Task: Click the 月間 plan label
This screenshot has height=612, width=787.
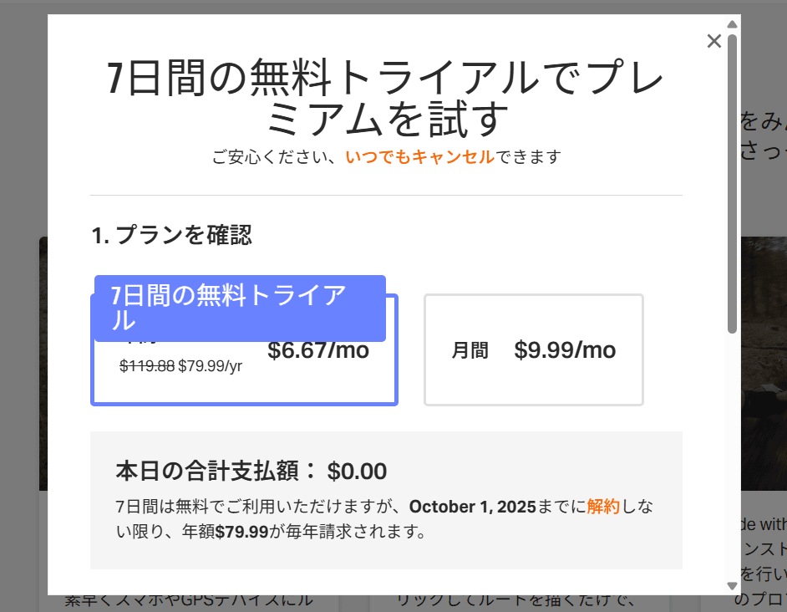Action: [x=470, y=351]
